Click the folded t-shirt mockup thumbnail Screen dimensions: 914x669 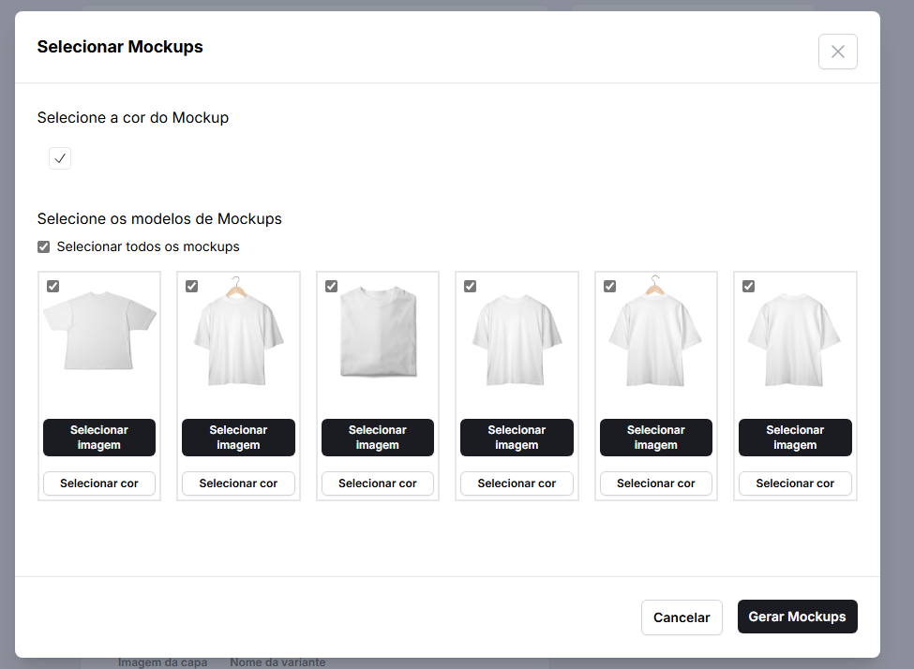tap(378, 333)
